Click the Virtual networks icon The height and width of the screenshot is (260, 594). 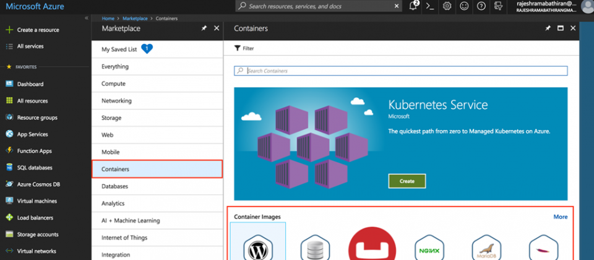point(9,251)
